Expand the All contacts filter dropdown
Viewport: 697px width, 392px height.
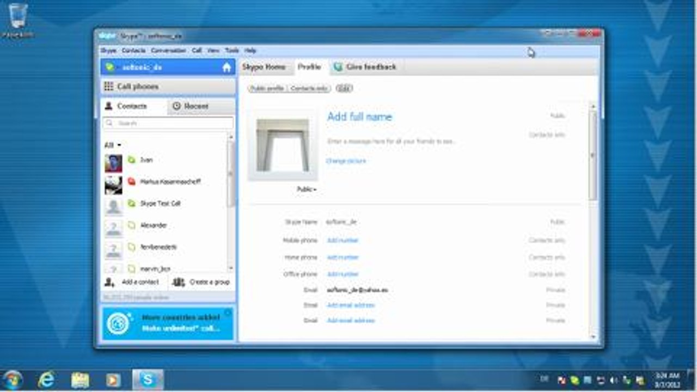[113, 145]
